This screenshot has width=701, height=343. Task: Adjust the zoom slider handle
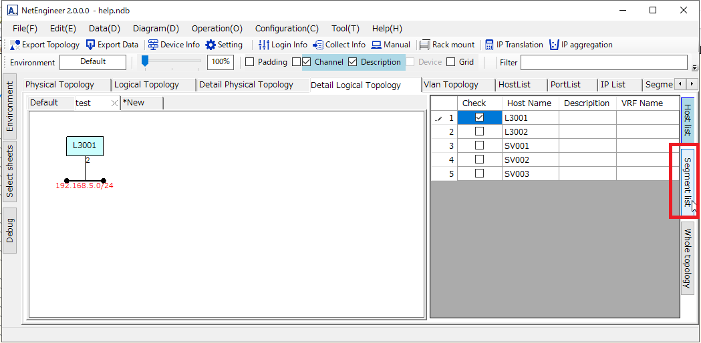pos(145,61)
